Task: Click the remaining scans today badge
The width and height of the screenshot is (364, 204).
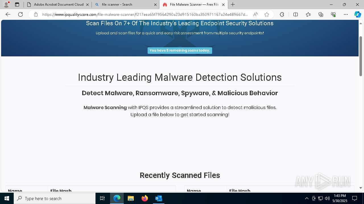Action: coord(180,50)
